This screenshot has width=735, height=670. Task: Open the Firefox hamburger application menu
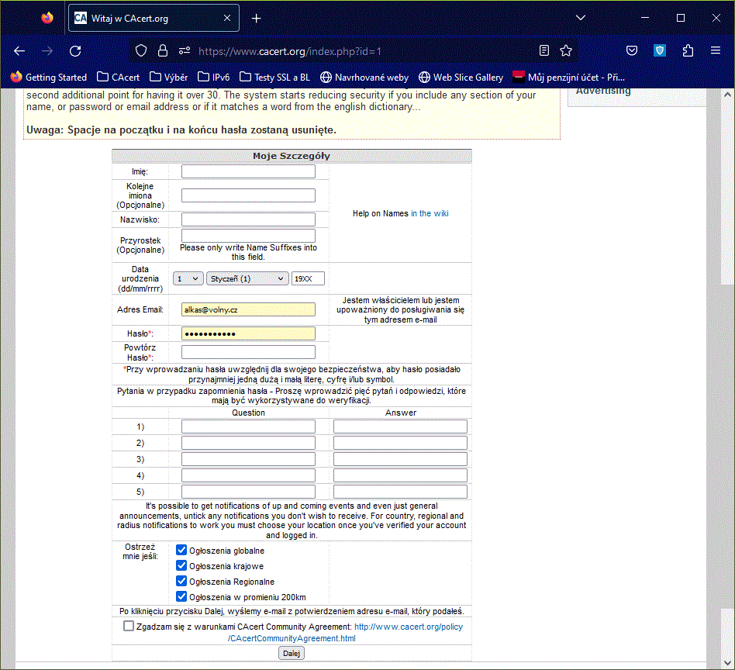coord(716,51)
